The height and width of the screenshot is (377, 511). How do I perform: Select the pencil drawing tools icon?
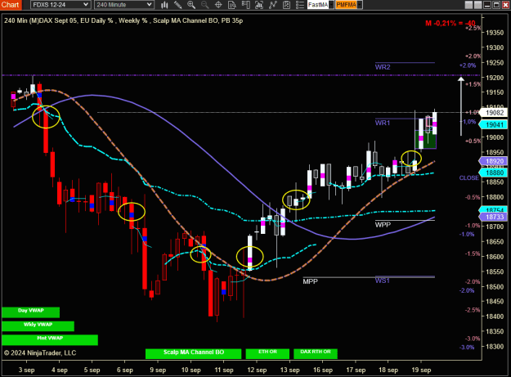pos(177,5)
